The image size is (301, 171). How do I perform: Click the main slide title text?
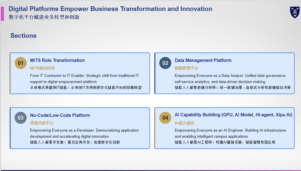[x=110, y=9]
